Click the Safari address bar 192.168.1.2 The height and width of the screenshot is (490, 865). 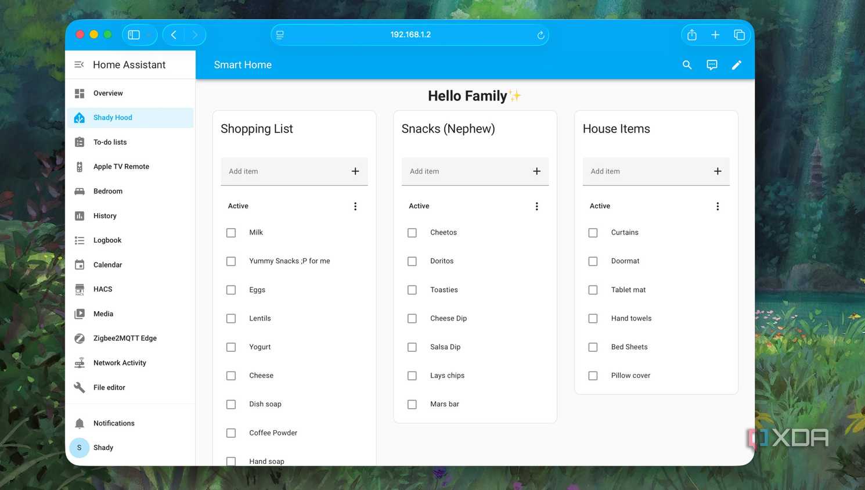pos(410,35)
